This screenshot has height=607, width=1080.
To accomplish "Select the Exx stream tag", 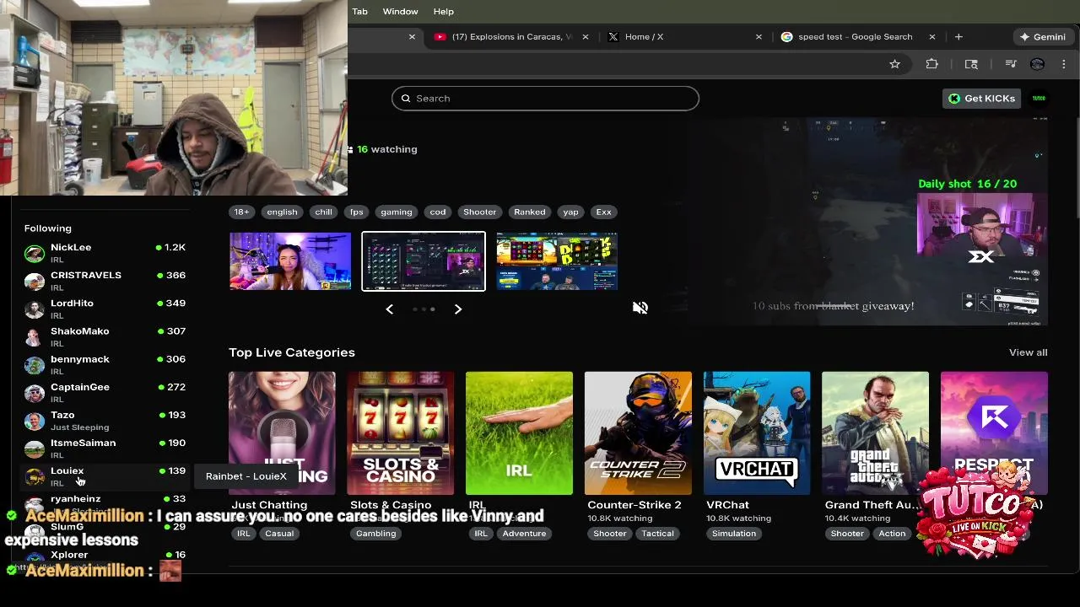I will tap(604, 212).
